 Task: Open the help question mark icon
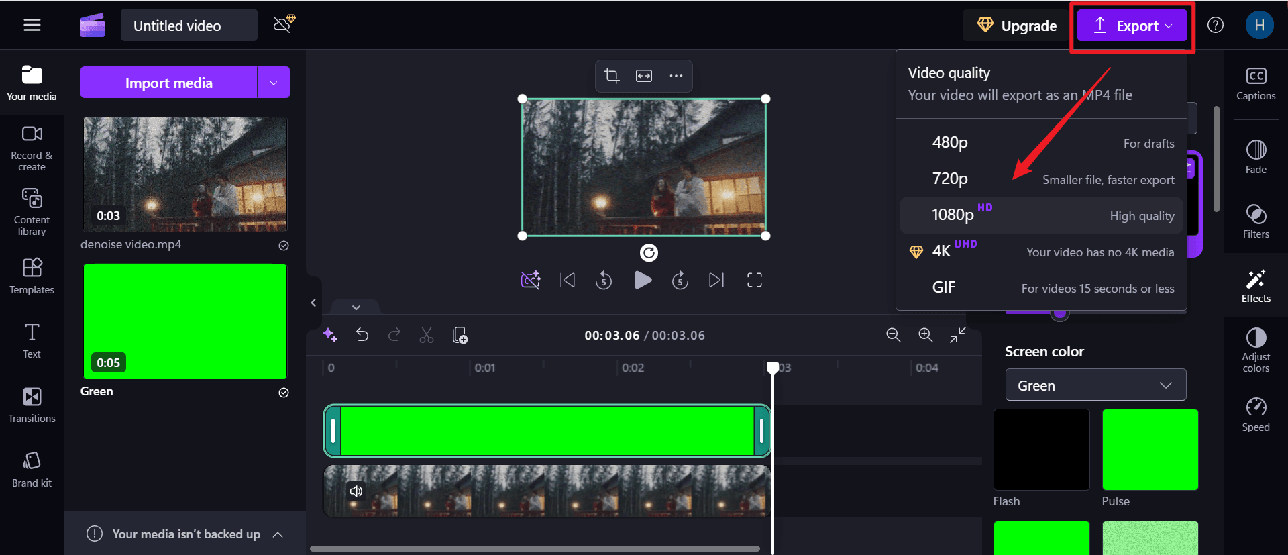[x=1216, y=26]
